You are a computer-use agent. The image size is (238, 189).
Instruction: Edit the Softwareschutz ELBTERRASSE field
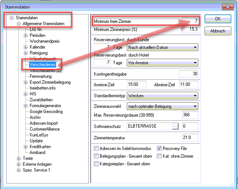150,126
